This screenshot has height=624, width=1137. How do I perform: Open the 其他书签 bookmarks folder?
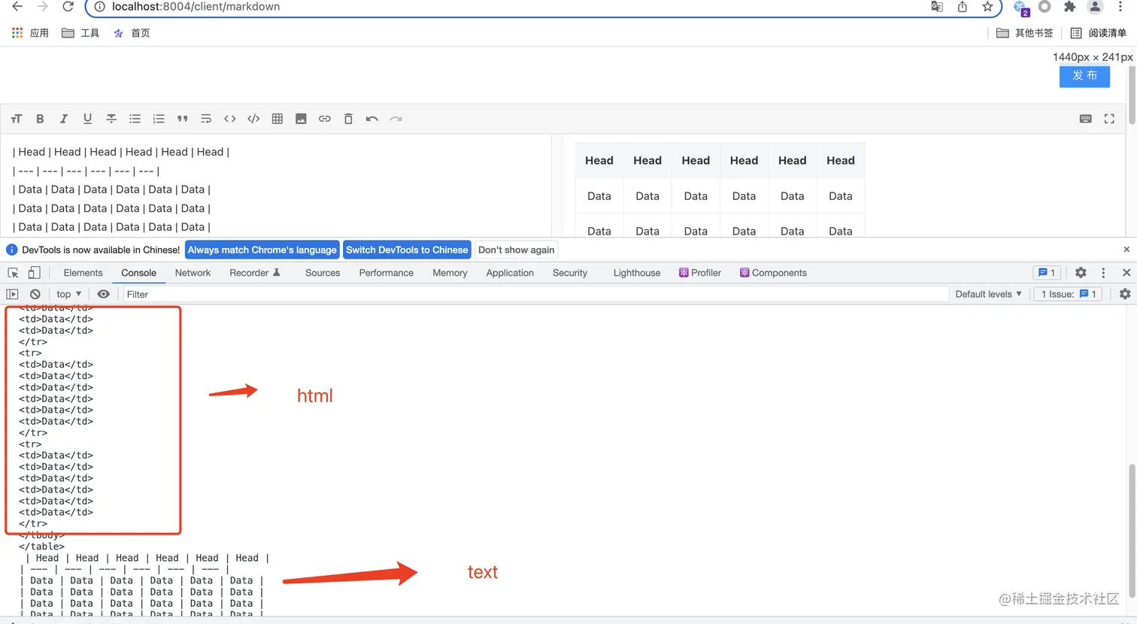[x=1024, y=33]
